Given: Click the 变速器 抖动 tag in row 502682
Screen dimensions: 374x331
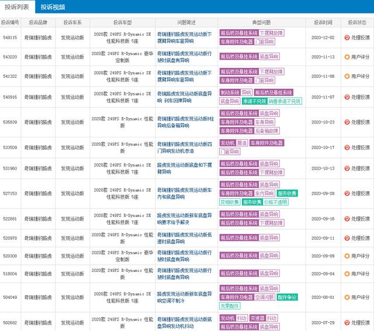Looking at the screenshot, I should click(x=264, y=318).
